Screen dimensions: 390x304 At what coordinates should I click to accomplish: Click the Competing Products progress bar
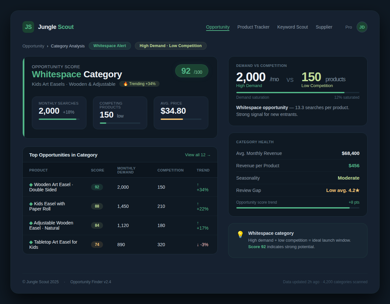point(120,123)
